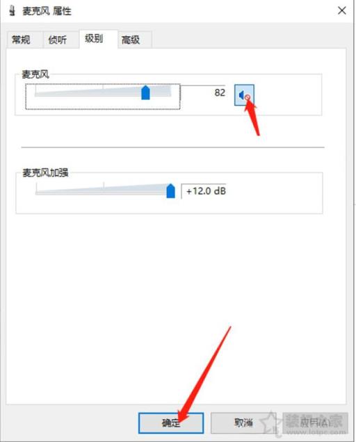Click the 麦克风 volume slider thumb
This screenshot has height=442, width=356.
coord(145,92)
